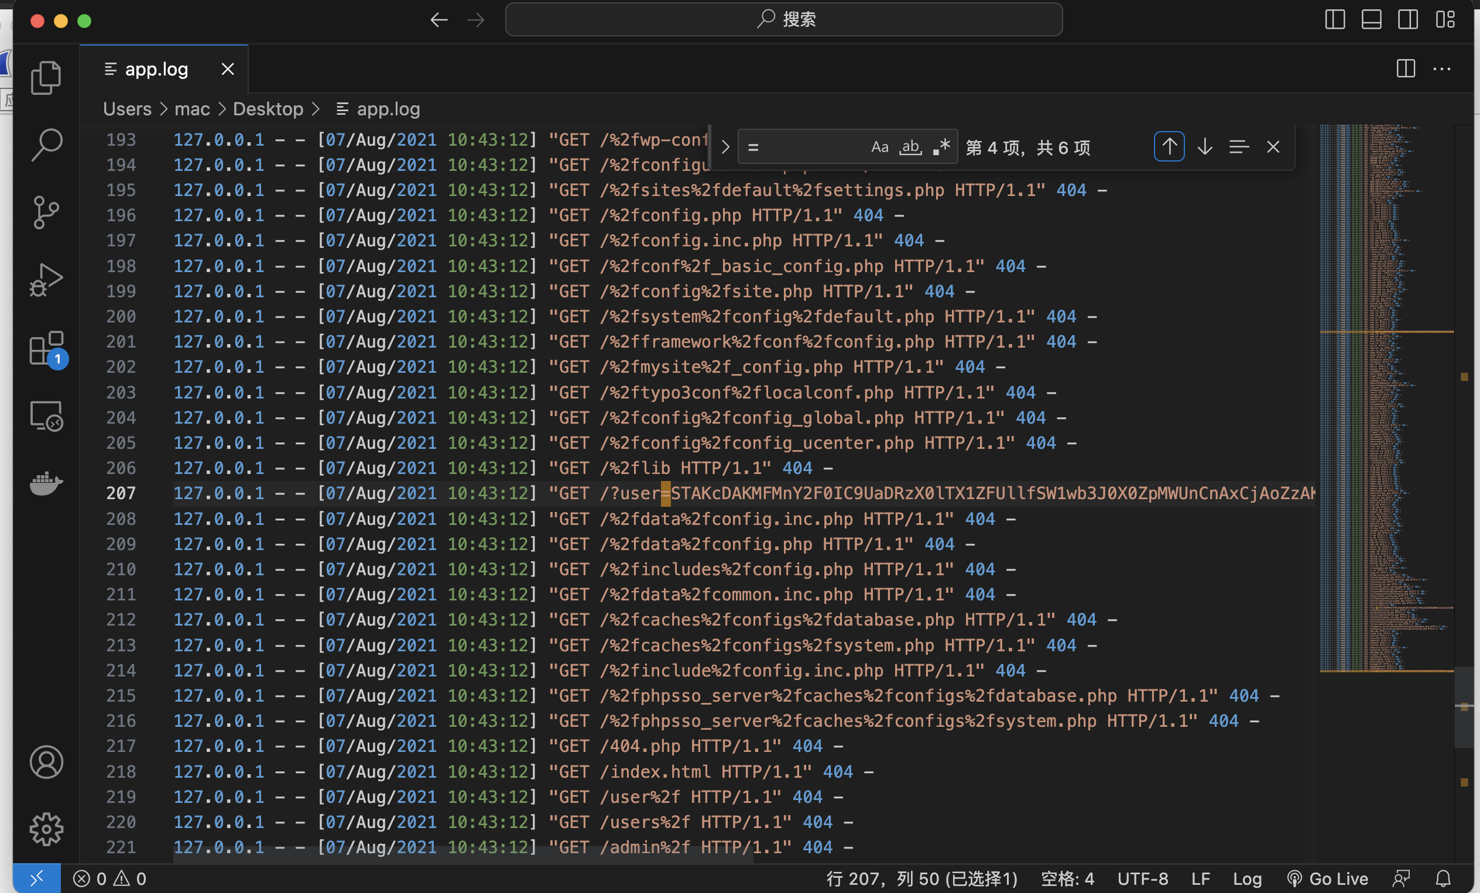
Task: Toggle Match Whole Word in find widget
Action: pyautogui.click(x=910, y=147)
